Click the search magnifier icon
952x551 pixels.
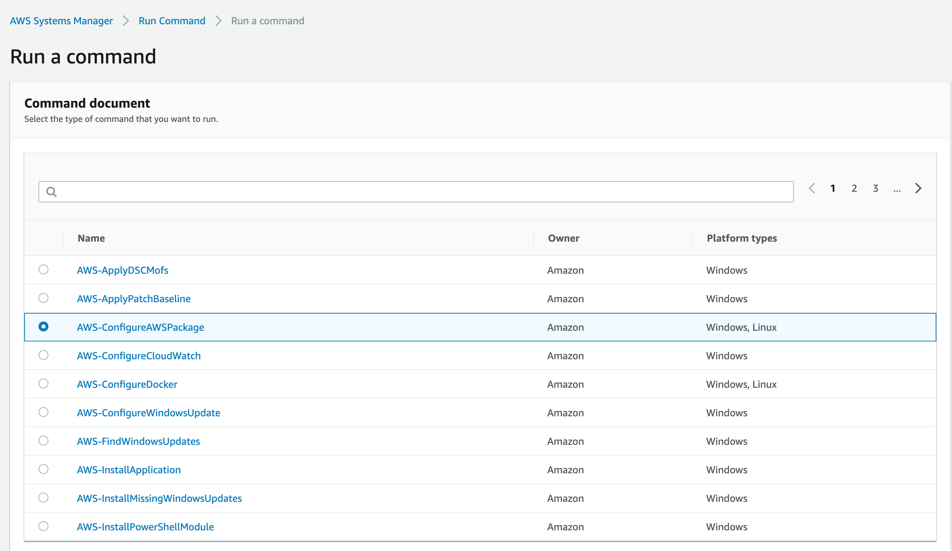(x=51, y=192)
